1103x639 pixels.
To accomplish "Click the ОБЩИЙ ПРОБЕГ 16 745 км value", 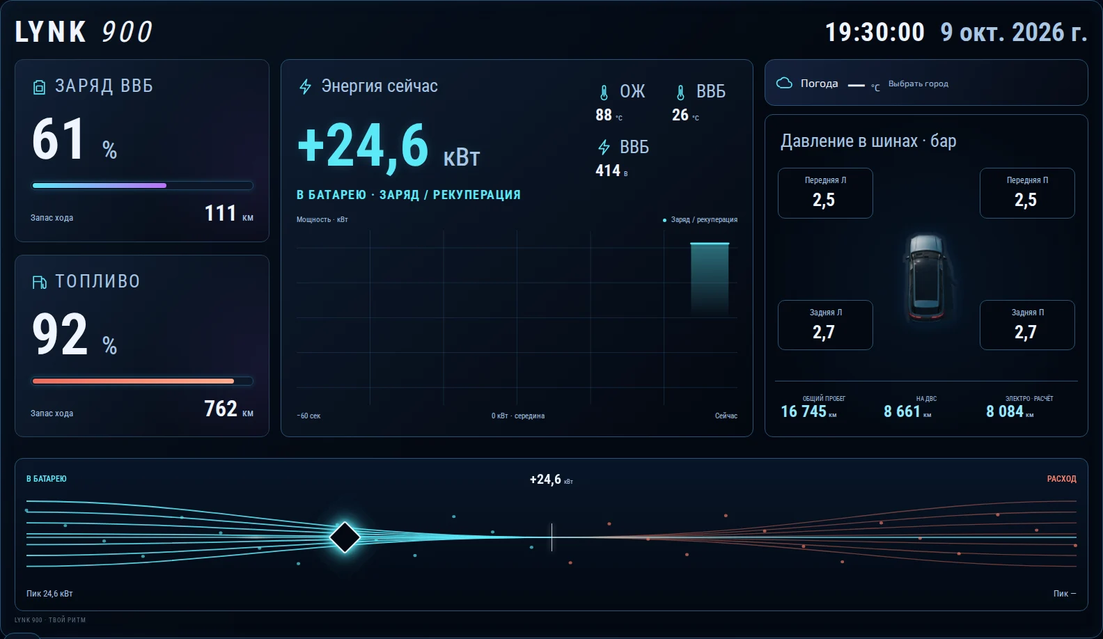I will pos(808,411).
